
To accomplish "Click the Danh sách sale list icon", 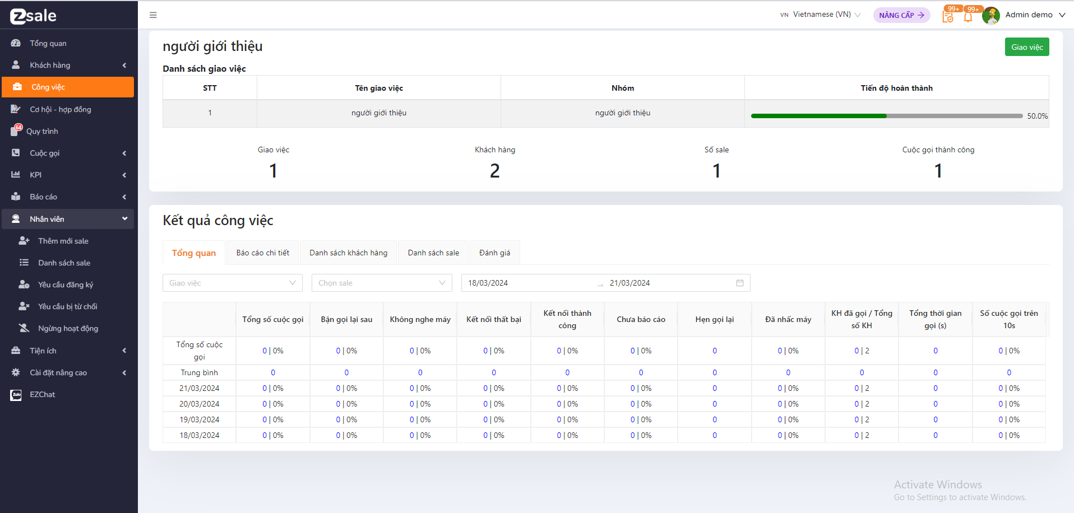I will (x=24, y=263).
